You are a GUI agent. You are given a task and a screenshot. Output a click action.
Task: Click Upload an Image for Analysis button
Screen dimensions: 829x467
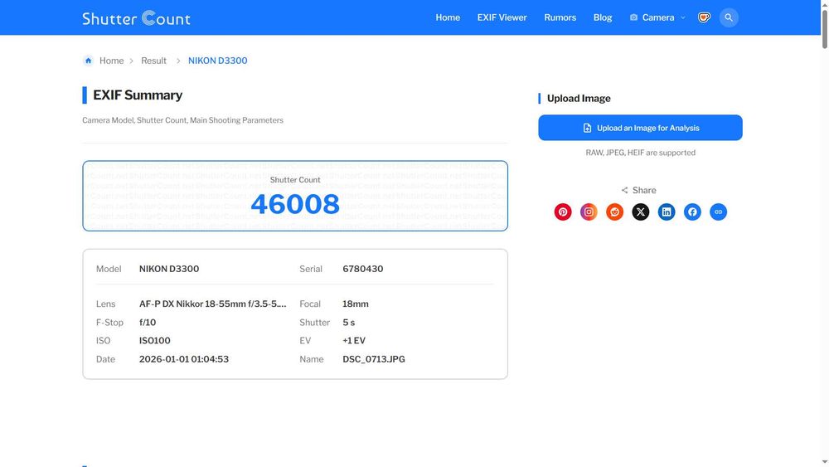coord(640,128)
